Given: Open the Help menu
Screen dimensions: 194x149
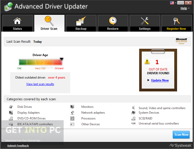Looking at the screenshot, I should [184, 8].
